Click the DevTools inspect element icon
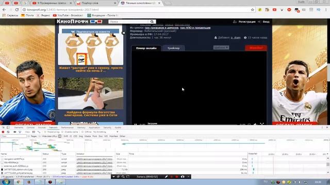This screenshot has width=330, height=185. [3, 127]
